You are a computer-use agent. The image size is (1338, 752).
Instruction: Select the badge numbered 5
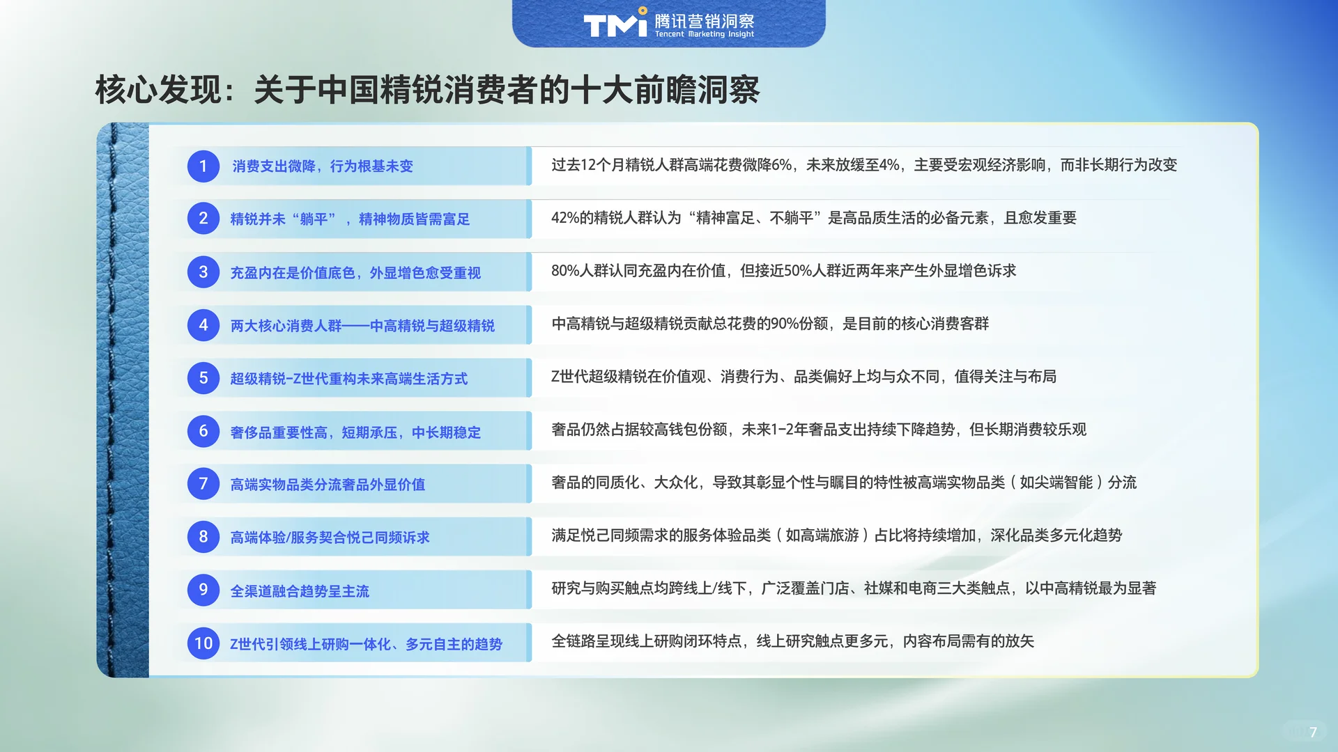point(203,378)
